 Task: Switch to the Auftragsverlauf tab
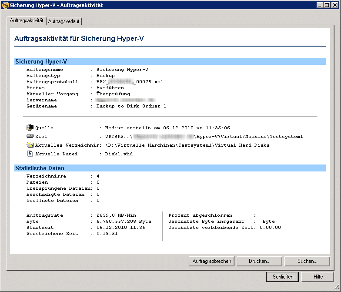[x=64, y=21]
